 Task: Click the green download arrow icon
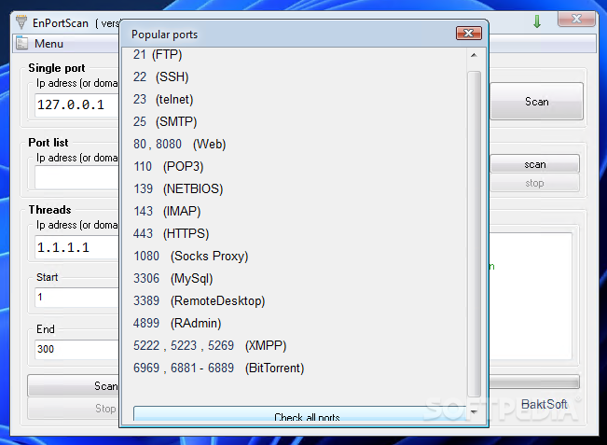[537, 21]
